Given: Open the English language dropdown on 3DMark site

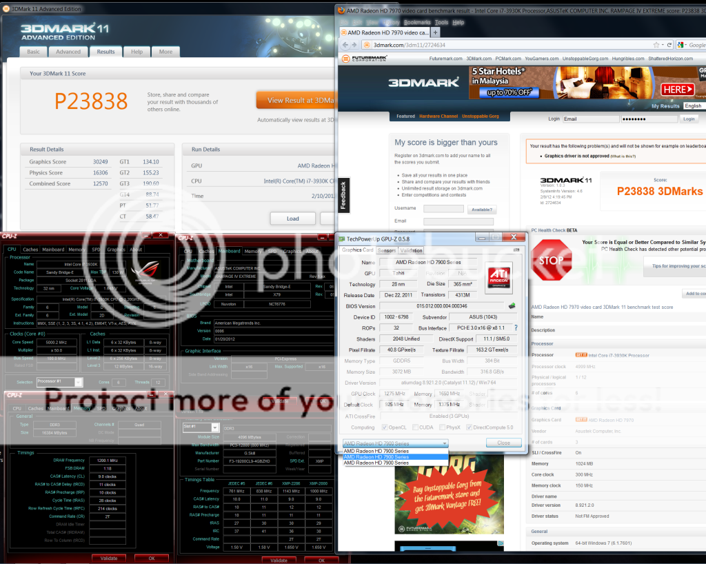Looking at the screenshot, I should [x=694, y=105].
